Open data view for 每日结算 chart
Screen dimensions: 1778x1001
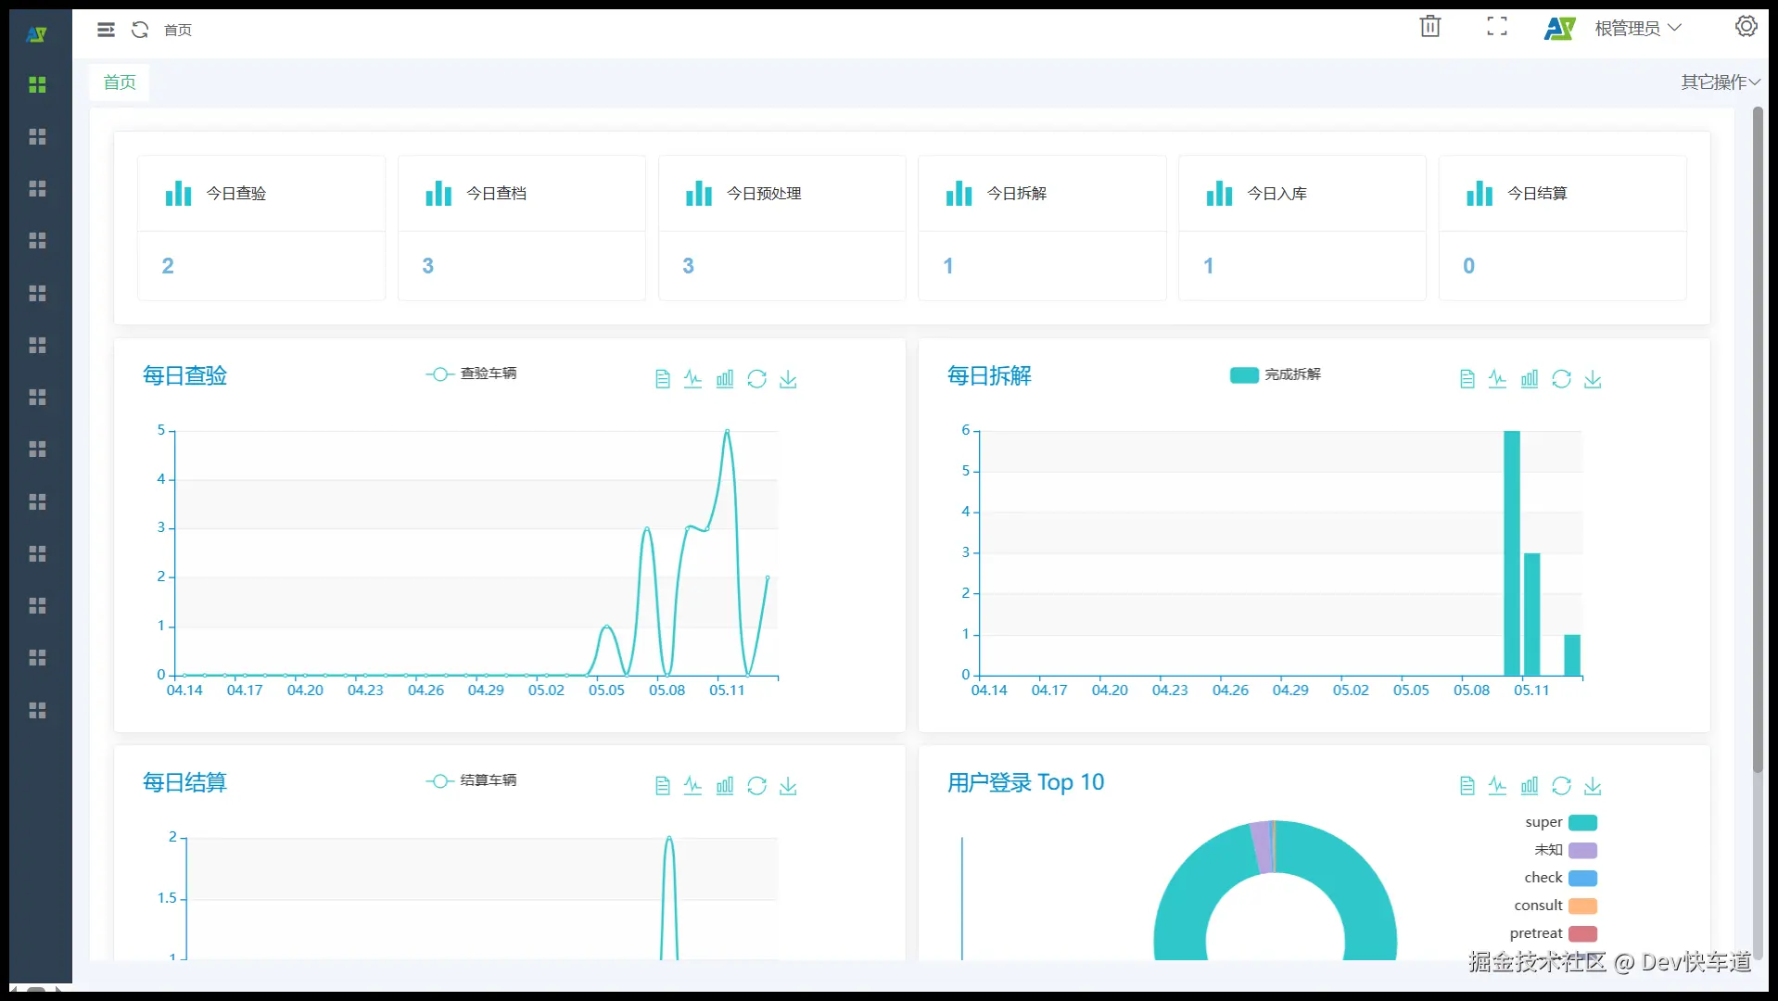point(663,786)
